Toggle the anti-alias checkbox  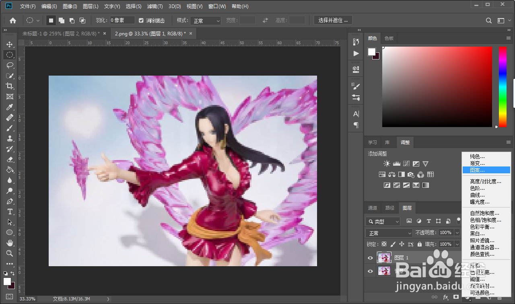point(141,21)
